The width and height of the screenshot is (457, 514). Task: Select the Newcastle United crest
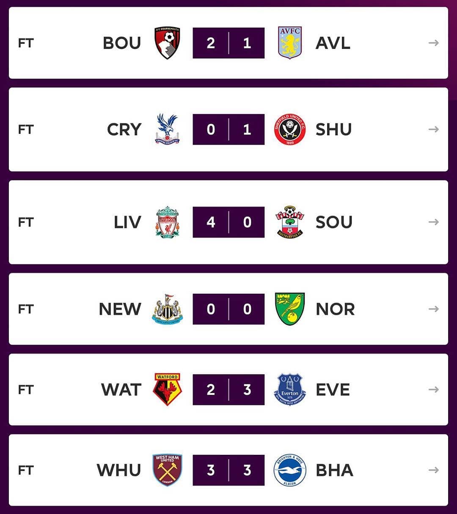167,309
